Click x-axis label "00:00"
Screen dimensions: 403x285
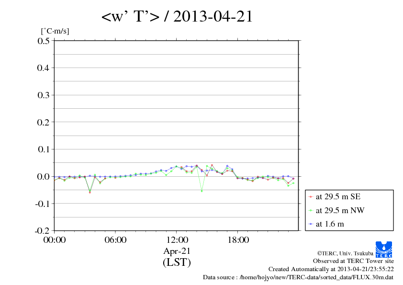click(55, 240)
